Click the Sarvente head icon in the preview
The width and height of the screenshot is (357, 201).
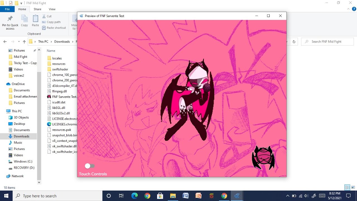pyautogui.click(x=263, y=158)
